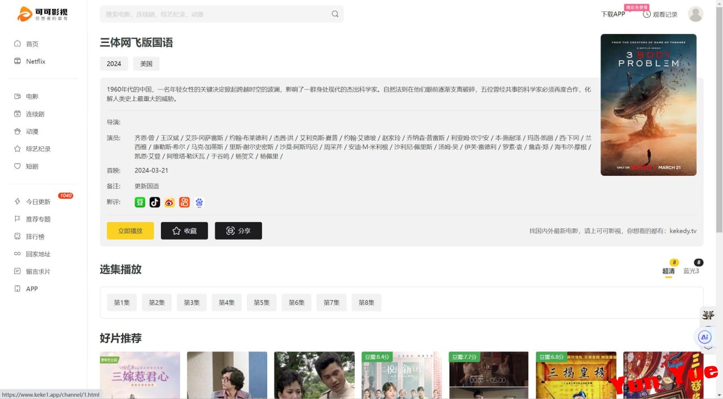Click the search magnifier icon
This screenshot has height=399, width=723.
tap(335, 14)
